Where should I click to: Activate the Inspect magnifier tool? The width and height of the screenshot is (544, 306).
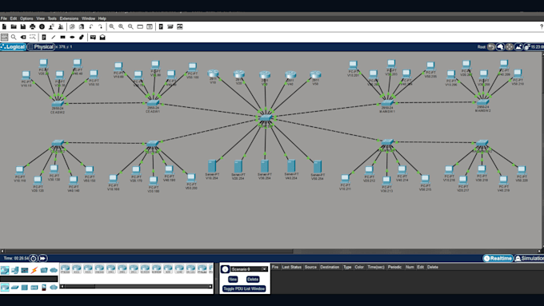tap(14, 37)
